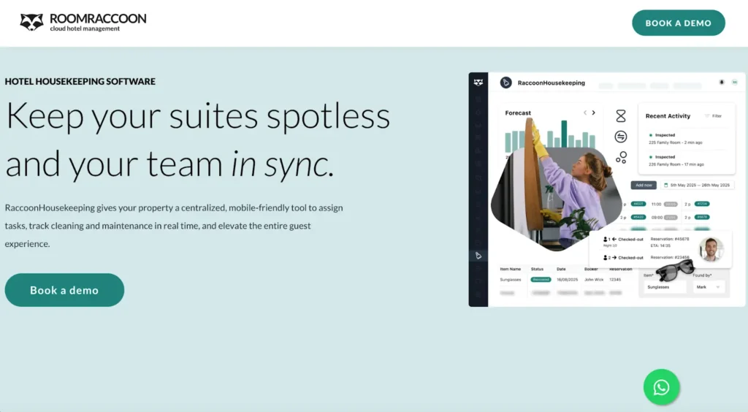The height and width of the screenshot is (412, 748).
Task: Click the 'Add now' button in dashboard
Action: click(644, 185)
